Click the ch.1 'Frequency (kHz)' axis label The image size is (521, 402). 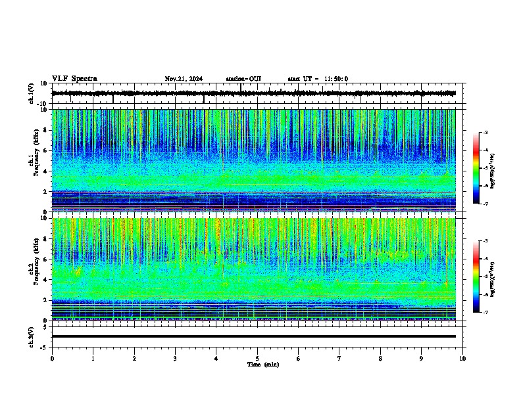pos(36,153)
